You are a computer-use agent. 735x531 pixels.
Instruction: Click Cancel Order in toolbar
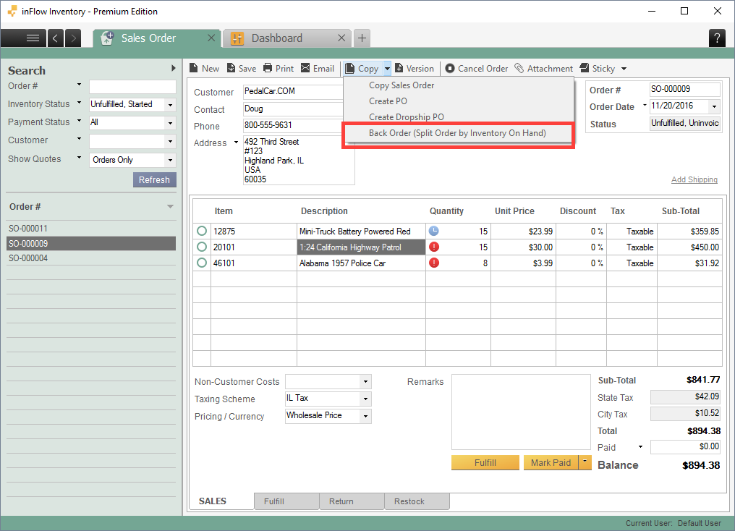coord(476,69)
